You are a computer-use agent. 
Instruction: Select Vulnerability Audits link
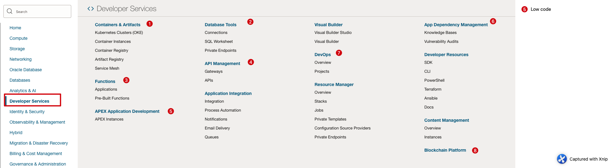pyautogui.click(x=441, y=42)
